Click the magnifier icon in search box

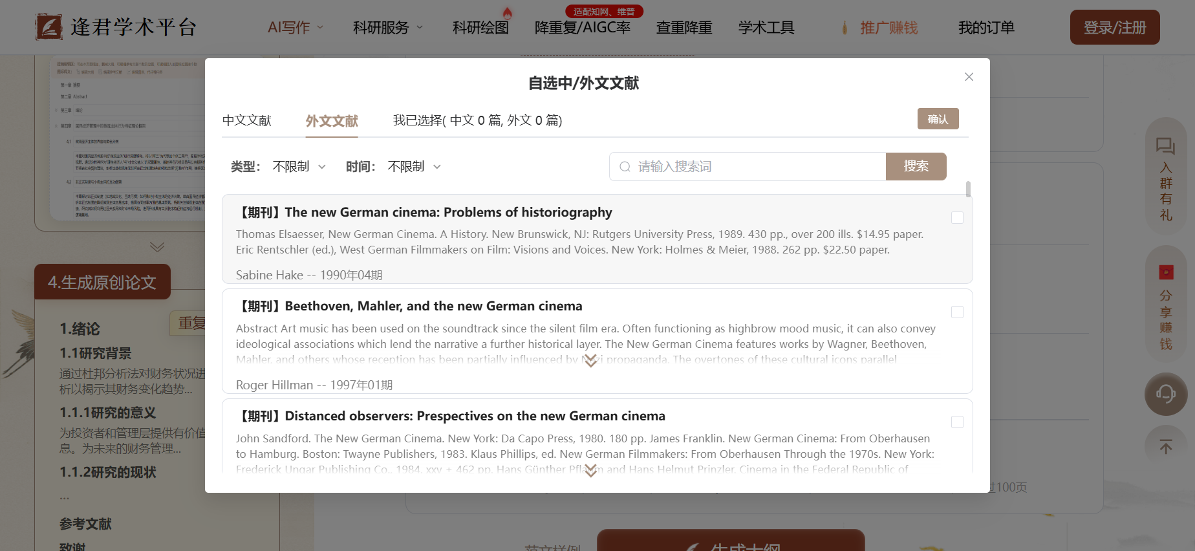coord(625,167)
